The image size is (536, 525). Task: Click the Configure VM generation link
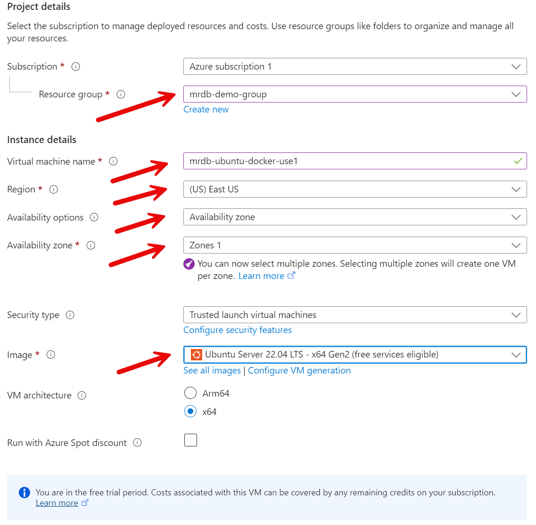[299, 370]
